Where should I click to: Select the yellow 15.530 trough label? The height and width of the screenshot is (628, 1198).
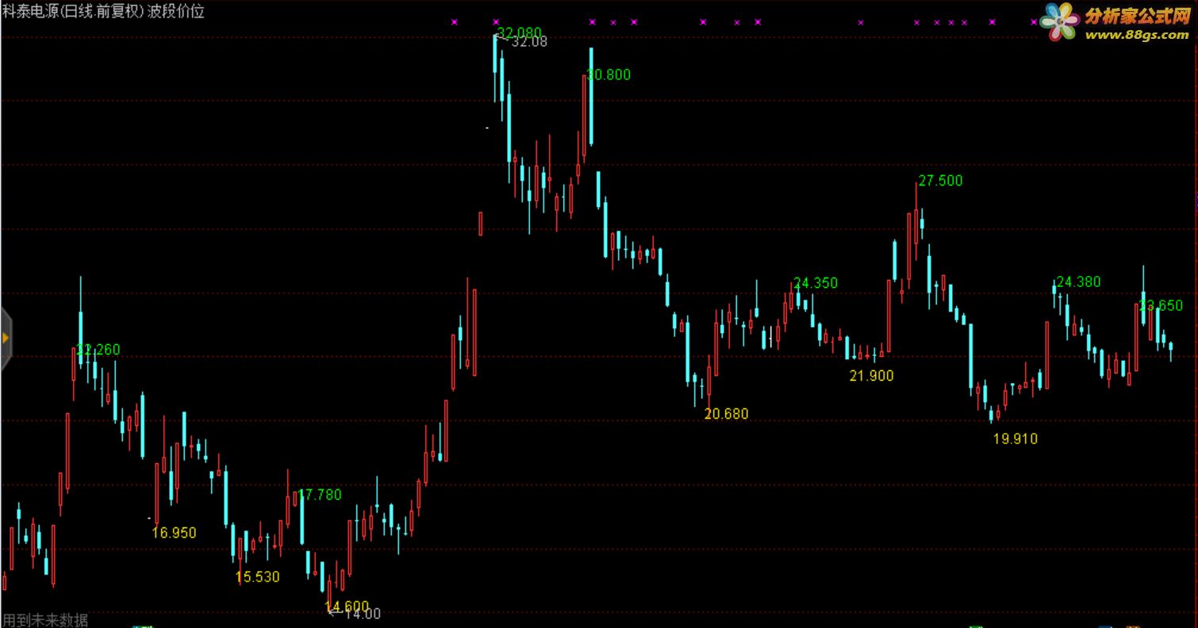point(258,577)
